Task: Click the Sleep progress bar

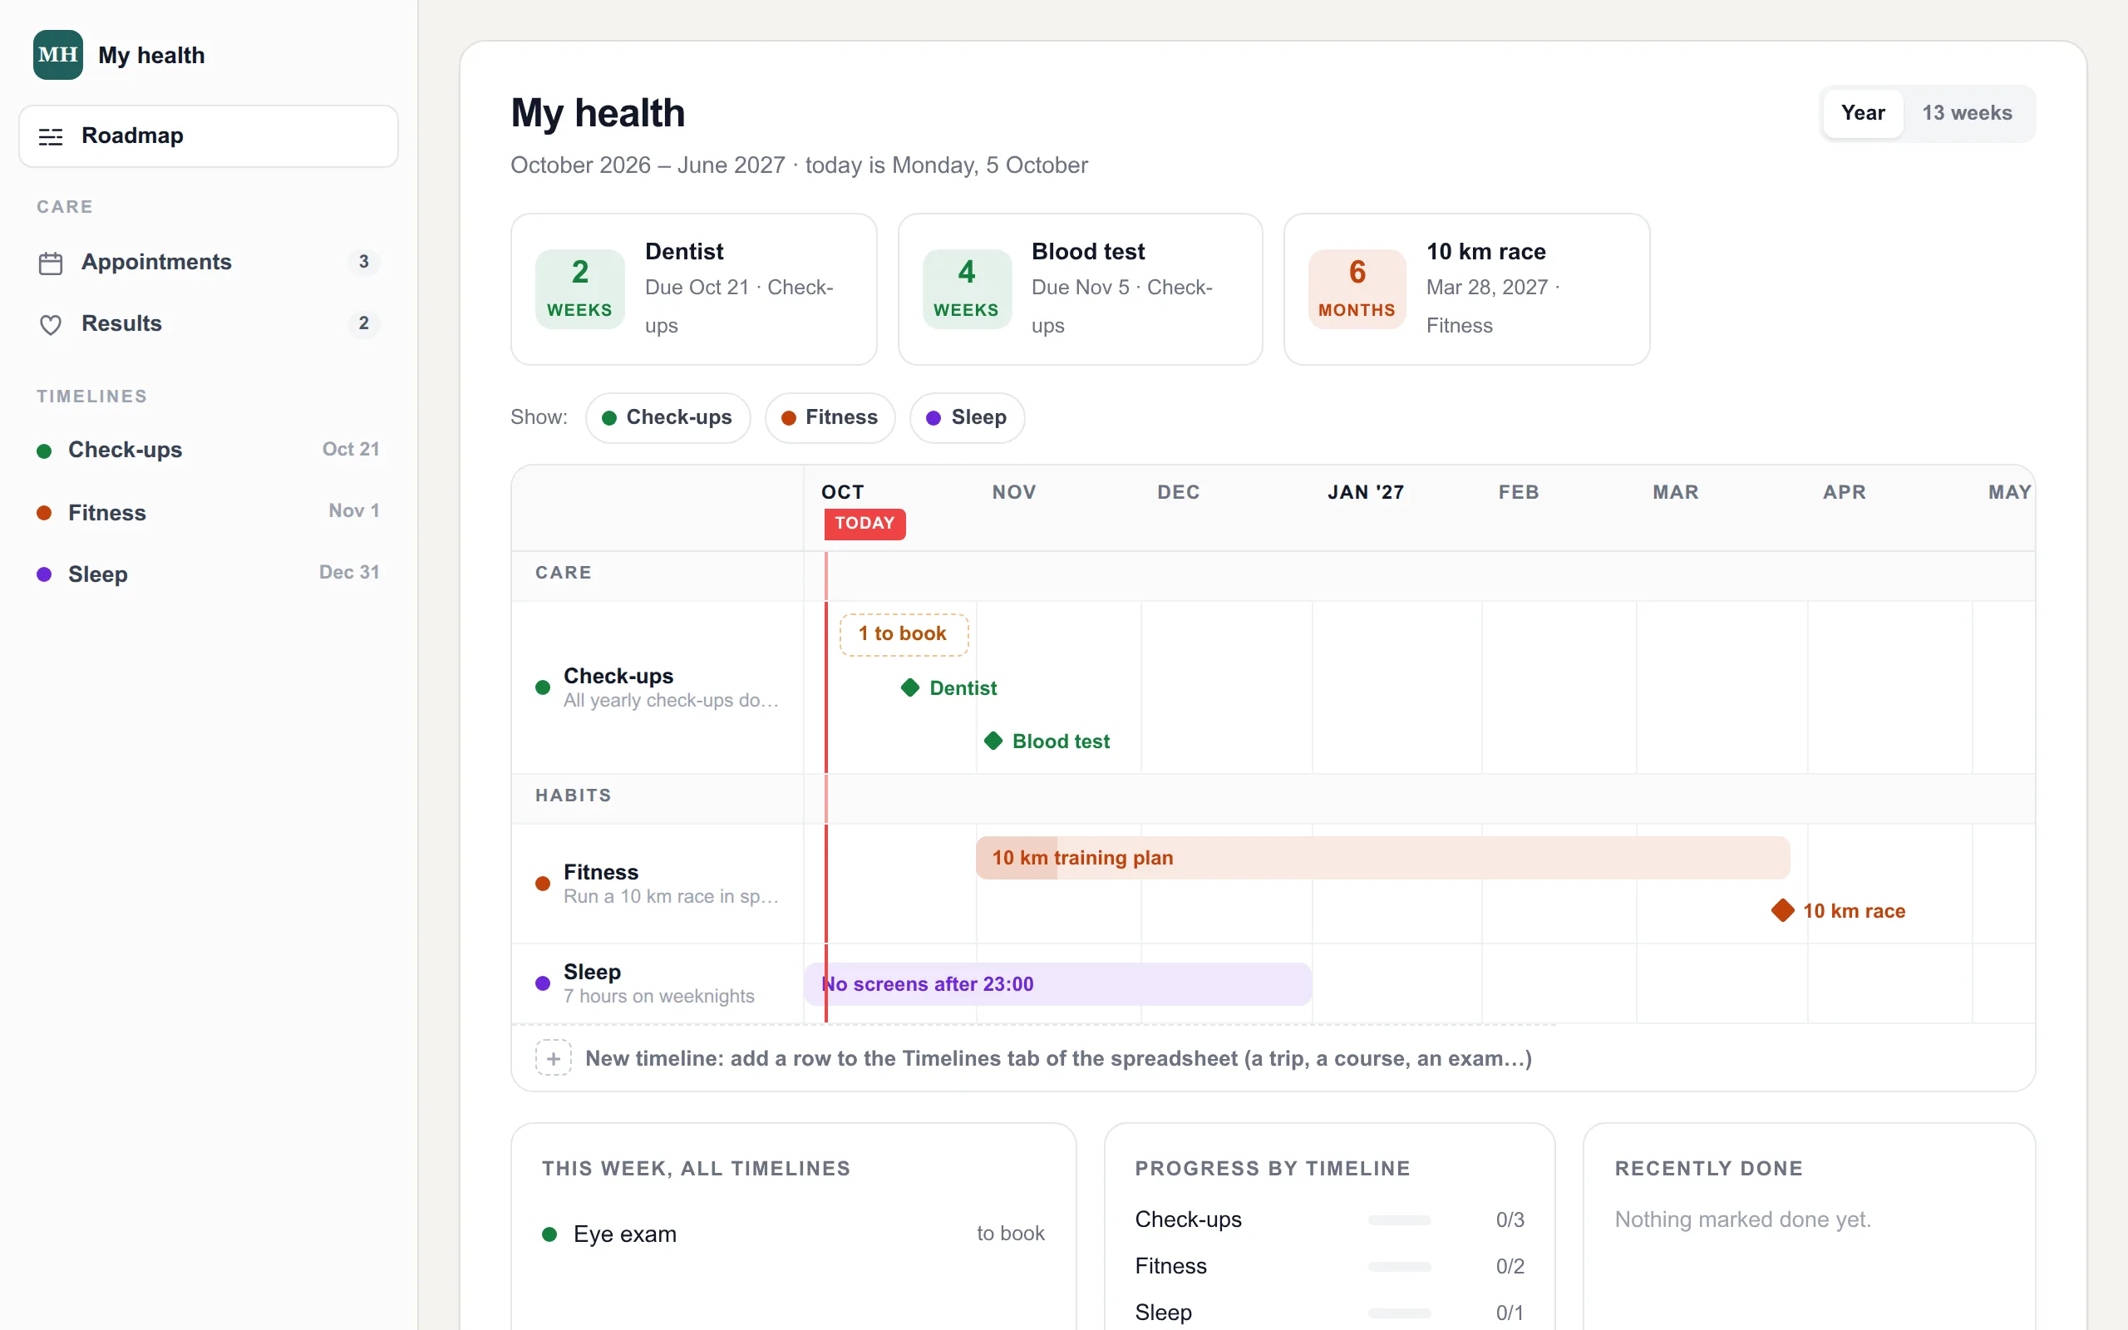Action: [1399, 1313]
